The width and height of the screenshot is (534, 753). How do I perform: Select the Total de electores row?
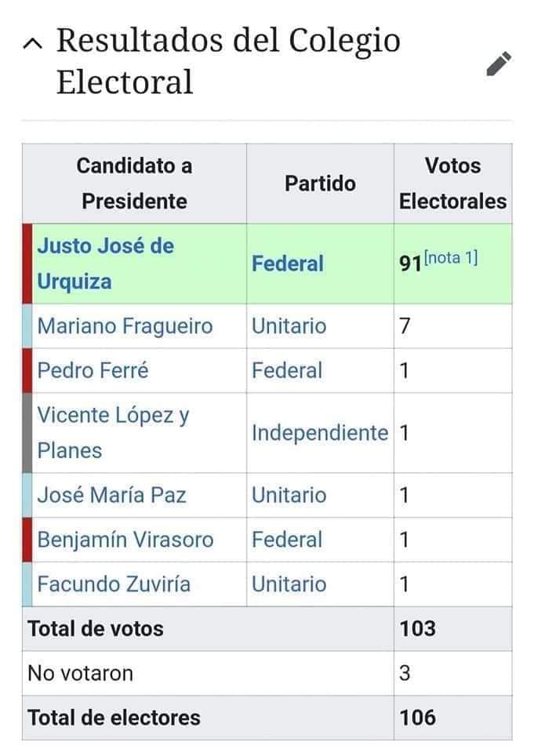click(267, 718)
